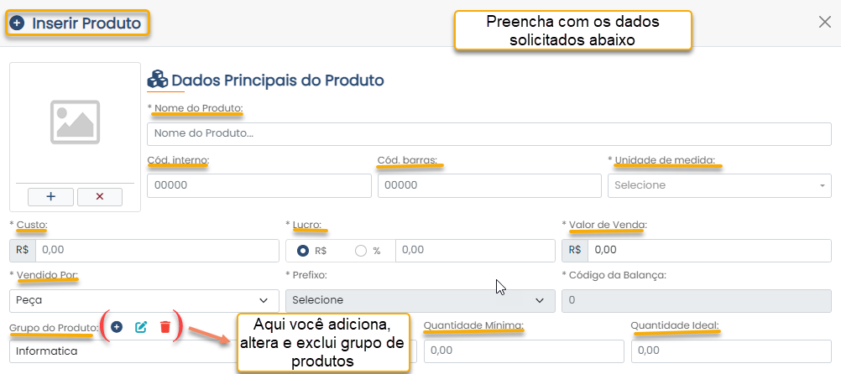Click the Cód. barras input field
Screen dimensions: 841x374
pyautogui.click(x=489, y=185)
